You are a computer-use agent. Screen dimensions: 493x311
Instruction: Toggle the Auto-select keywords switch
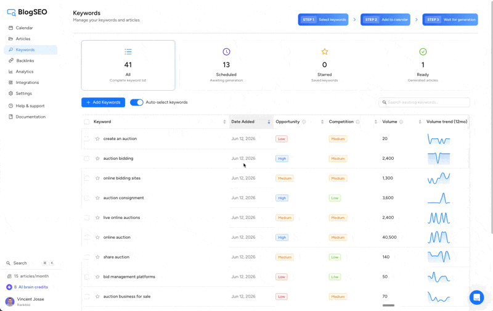136,102
